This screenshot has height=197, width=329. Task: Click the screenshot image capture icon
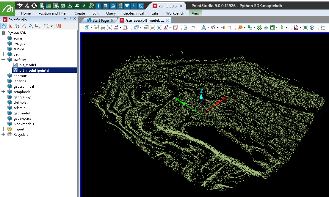click(305, 27)
